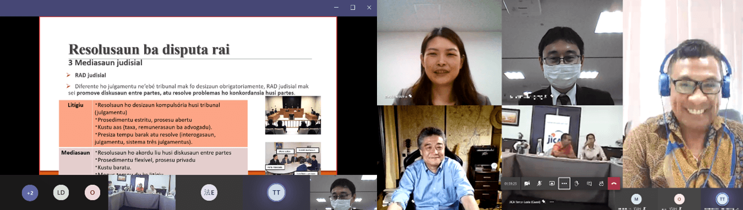Open more actions ellipsis in call toolbar
This screenshot has height=210, width=743.
564,184
